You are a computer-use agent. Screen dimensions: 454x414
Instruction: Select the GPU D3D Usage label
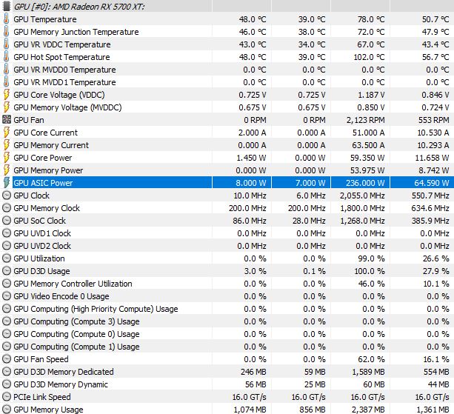41,271
